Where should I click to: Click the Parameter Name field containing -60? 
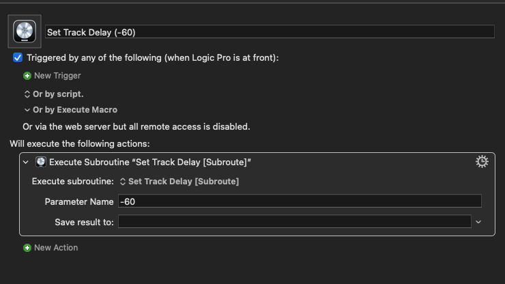(x=299, y=201)
